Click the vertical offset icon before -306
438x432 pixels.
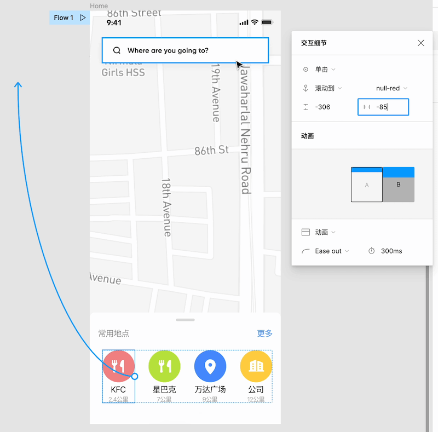[307, 107]
